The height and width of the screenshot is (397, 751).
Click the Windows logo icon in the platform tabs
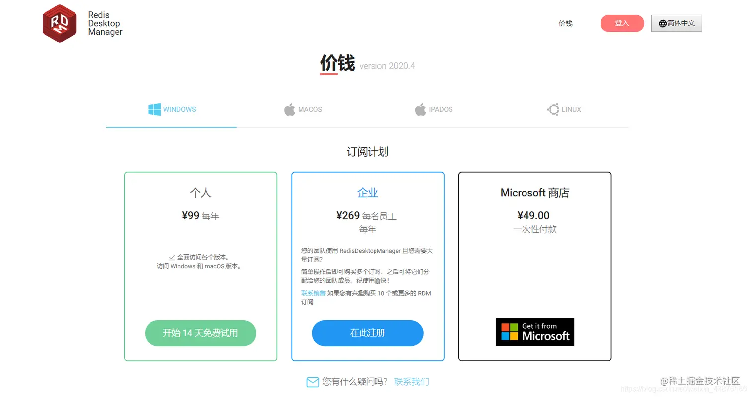[154, 109]
